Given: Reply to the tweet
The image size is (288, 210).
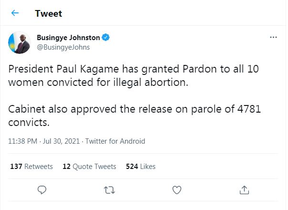Looking at the screenshot, I should pos(41,190).
